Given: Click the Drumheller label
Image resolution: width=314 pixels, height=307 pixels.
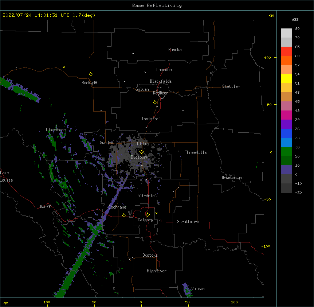Looking at the screenshot, I should coord(232,178).
